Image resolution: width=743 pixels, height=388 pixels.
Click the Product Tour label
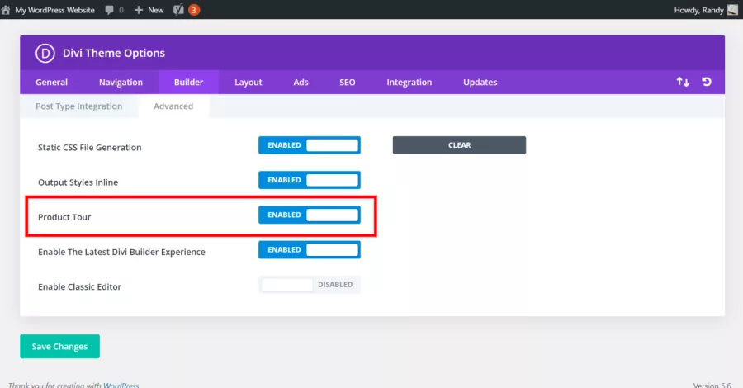point(64,217)
